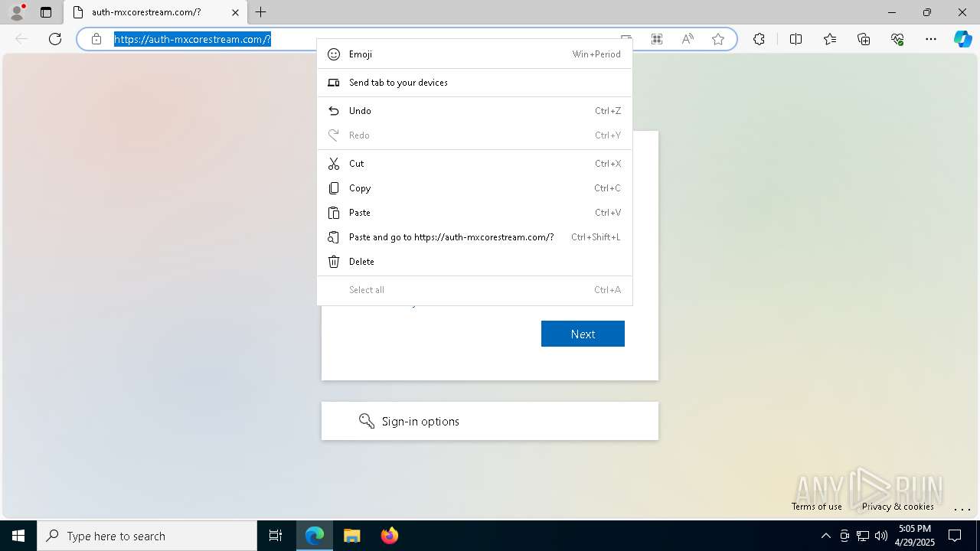The height and width of the screenshot is (551, 980).
Task: Open the Favorites list icon
Action: tap(830, 39)
